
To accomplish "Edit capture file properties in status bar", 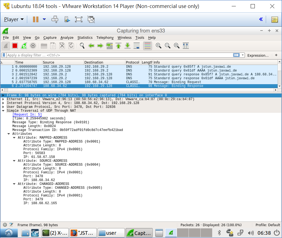I will click(x=11, y=225).
